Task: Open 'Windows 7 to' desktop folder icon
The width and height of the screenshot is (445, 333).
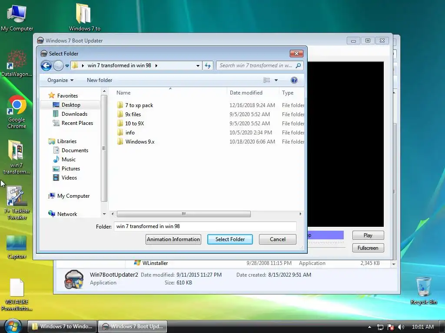Action: 84,17
